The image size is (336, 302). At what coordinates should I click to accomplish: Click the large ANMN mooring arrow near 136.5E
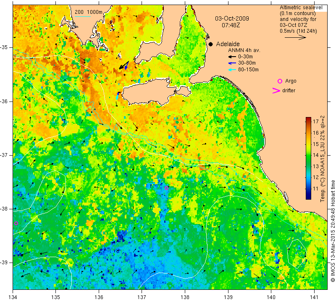123,65
